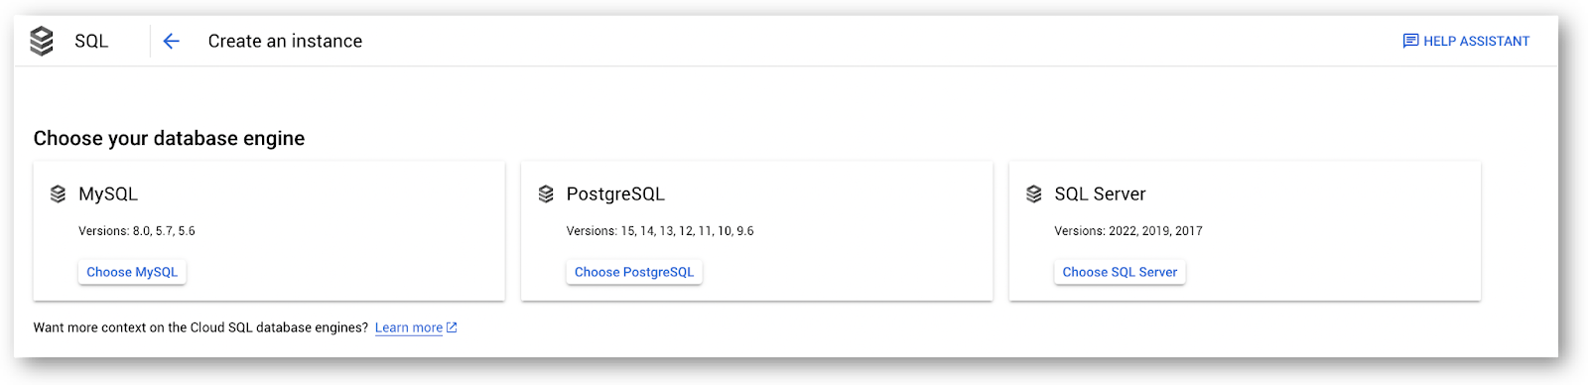
Task: Choose SQL Server as the database engine
Action: (x=1120, y=272)
